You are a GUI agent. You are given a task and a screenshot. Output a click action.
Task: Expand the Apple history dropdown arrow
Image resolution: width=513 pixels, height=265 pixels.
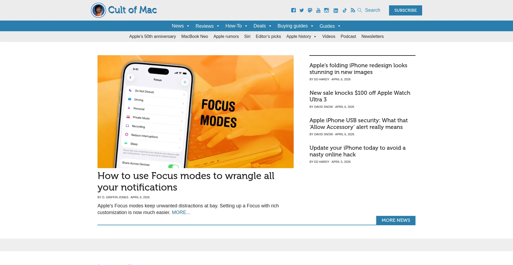coord(315,37)
